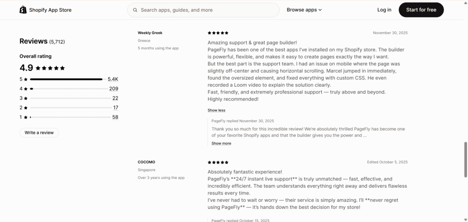Click the Write a review button

coord(39,132)
